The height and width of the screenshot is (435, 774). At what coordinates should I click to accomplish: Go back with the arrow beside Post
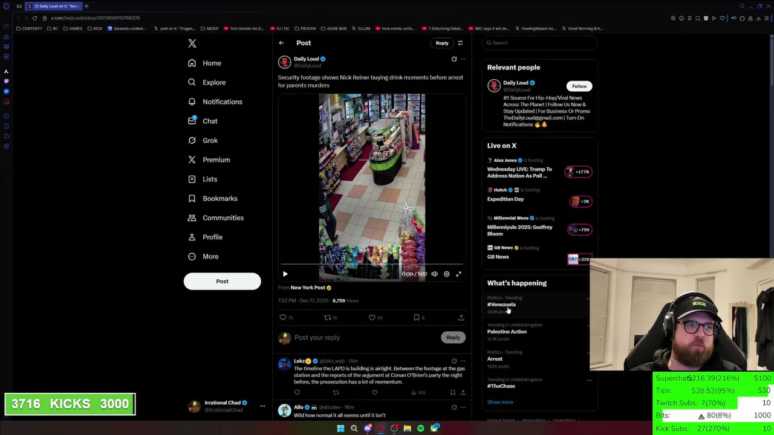tap(281, 43)
